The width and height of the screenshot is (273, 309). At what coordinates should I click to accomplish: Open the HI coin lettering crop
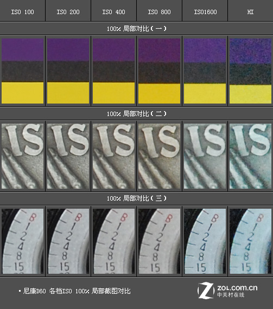coord(250,156)
